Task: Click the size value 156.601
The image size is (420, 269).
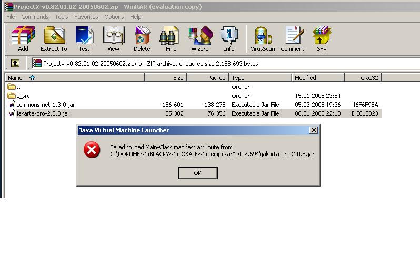Action: point(173,105)
